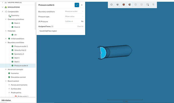Click the green check beside Simulation control
174x103 pixels.
tap(9, 77)
